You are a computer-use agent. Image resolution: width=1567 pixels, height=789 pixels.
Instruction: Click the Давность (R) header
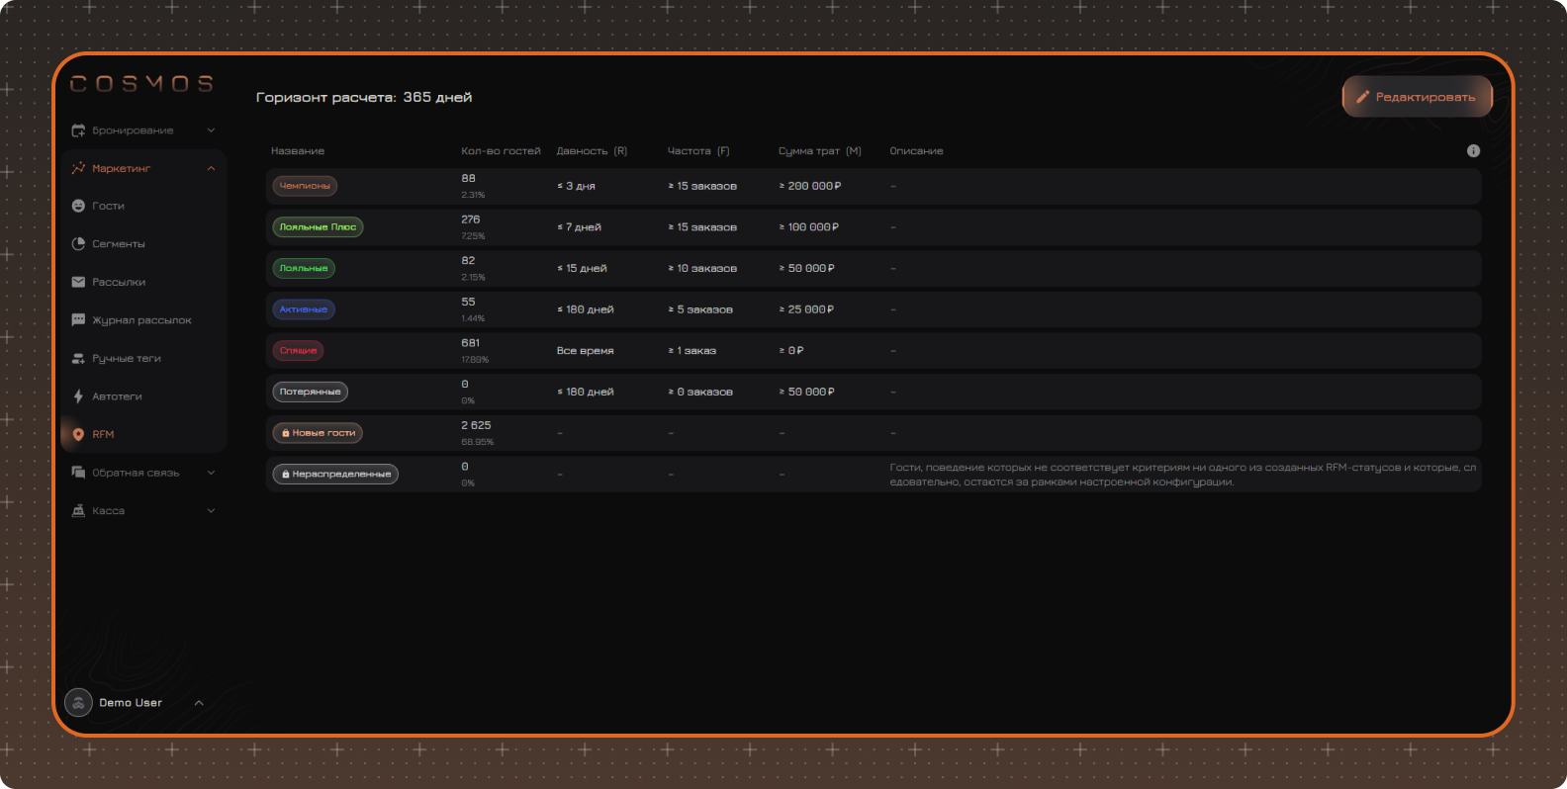click(x=592, y=151)
